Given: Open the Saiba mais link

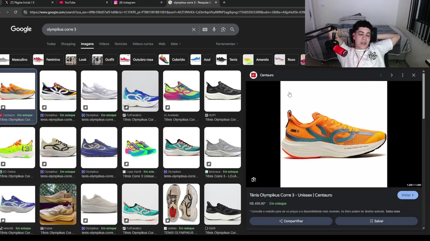Looking at the screenshot, I should [393, 212].
